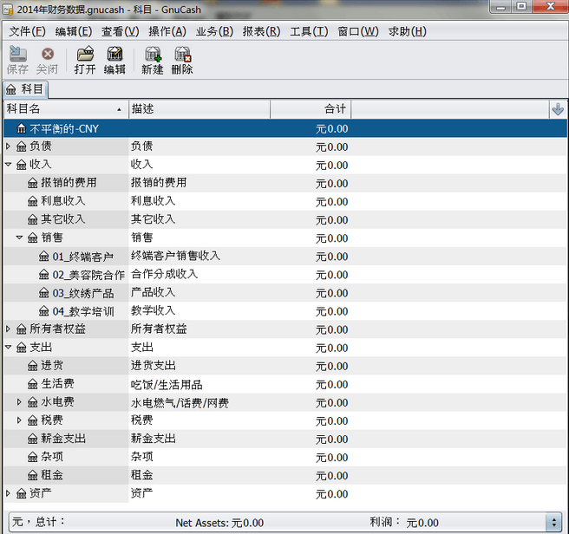Screen dimensions: 569x534
Task: Open the 文件(F) menu
Action: (x=27, y=31)
